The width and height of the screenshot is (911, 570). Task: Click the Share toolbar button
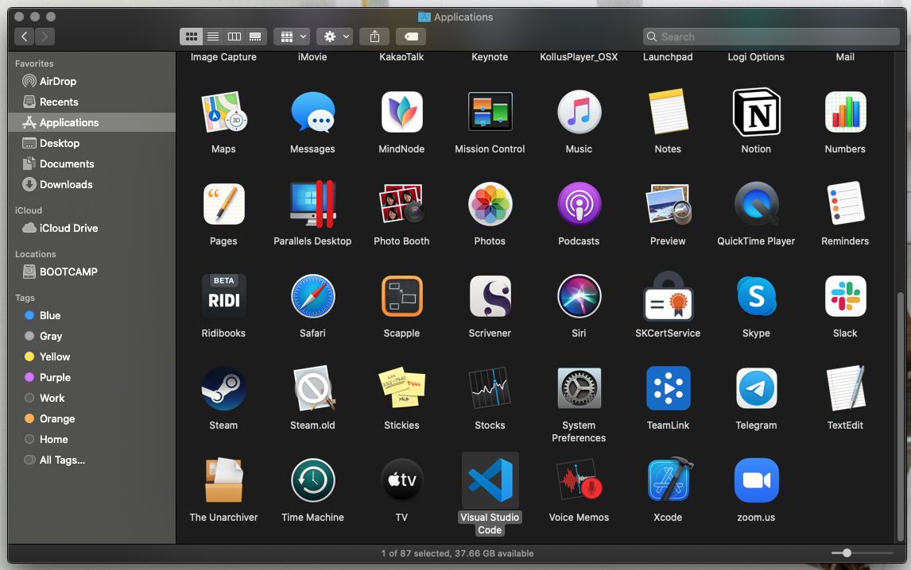[x=374, y=37]
